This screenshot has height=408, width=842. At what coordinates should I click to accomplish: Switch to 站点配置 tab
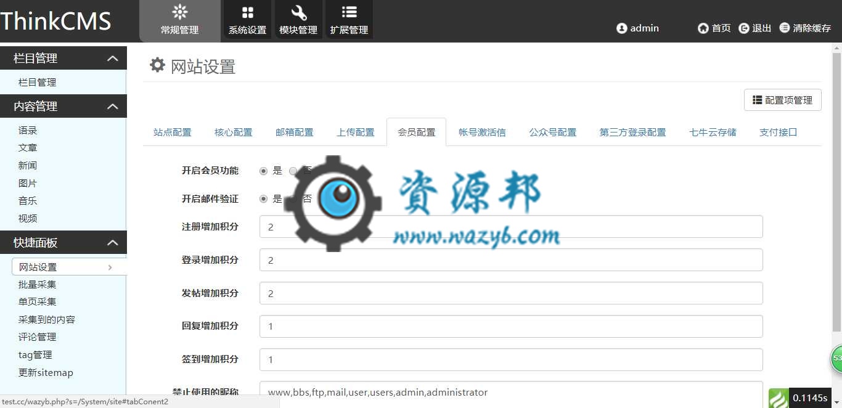coord(173,132)
